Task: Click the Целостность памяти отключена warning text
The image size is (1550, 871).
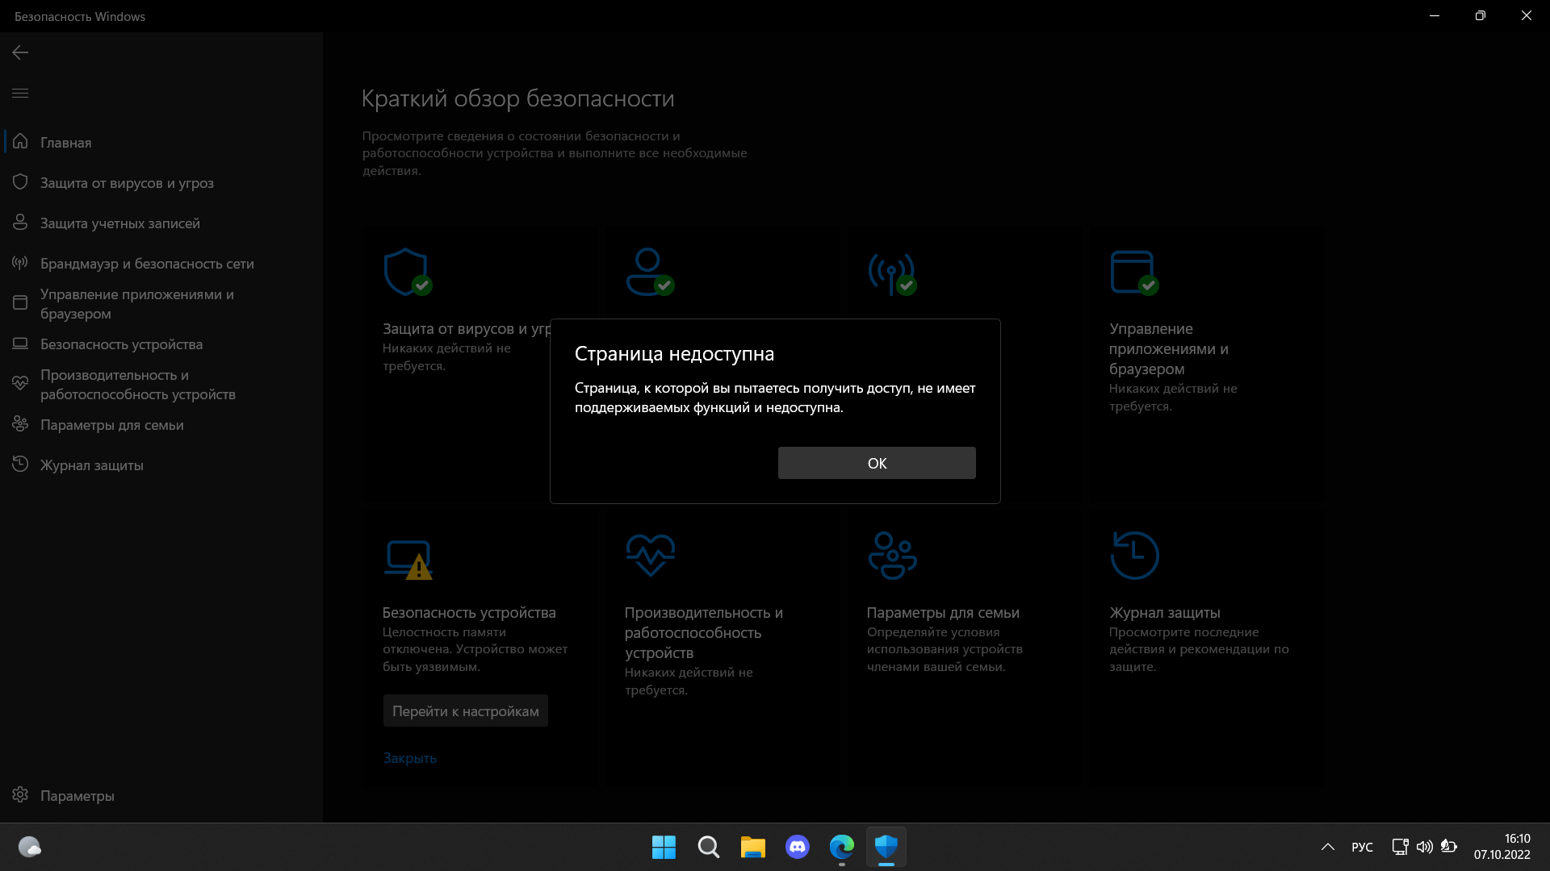Action: point(475,649)
